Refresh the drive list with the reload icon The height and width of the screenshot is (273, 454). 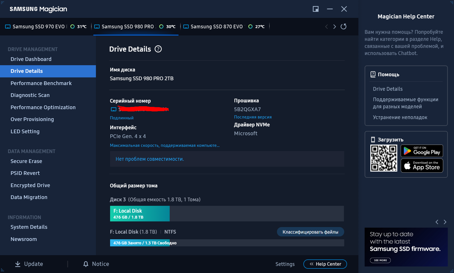pyautogui.click(x=343, y=26)
